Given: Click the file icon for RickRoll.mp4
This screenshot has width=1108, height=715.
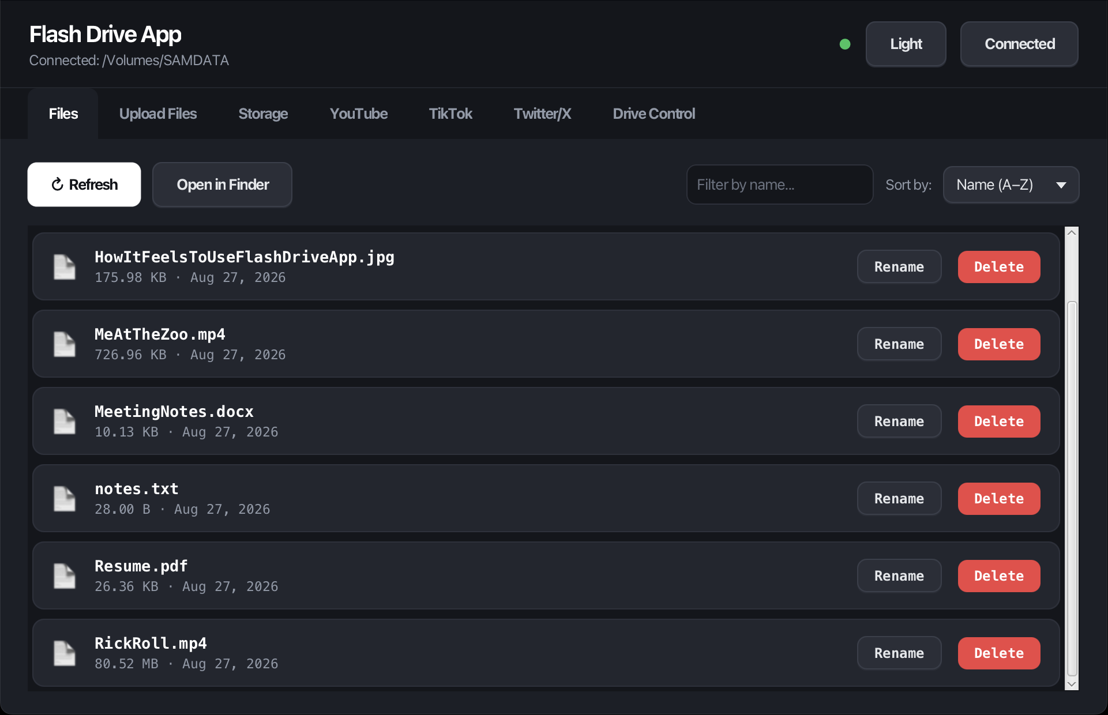Looking at the screenshot, I should [x=65, y=653].
